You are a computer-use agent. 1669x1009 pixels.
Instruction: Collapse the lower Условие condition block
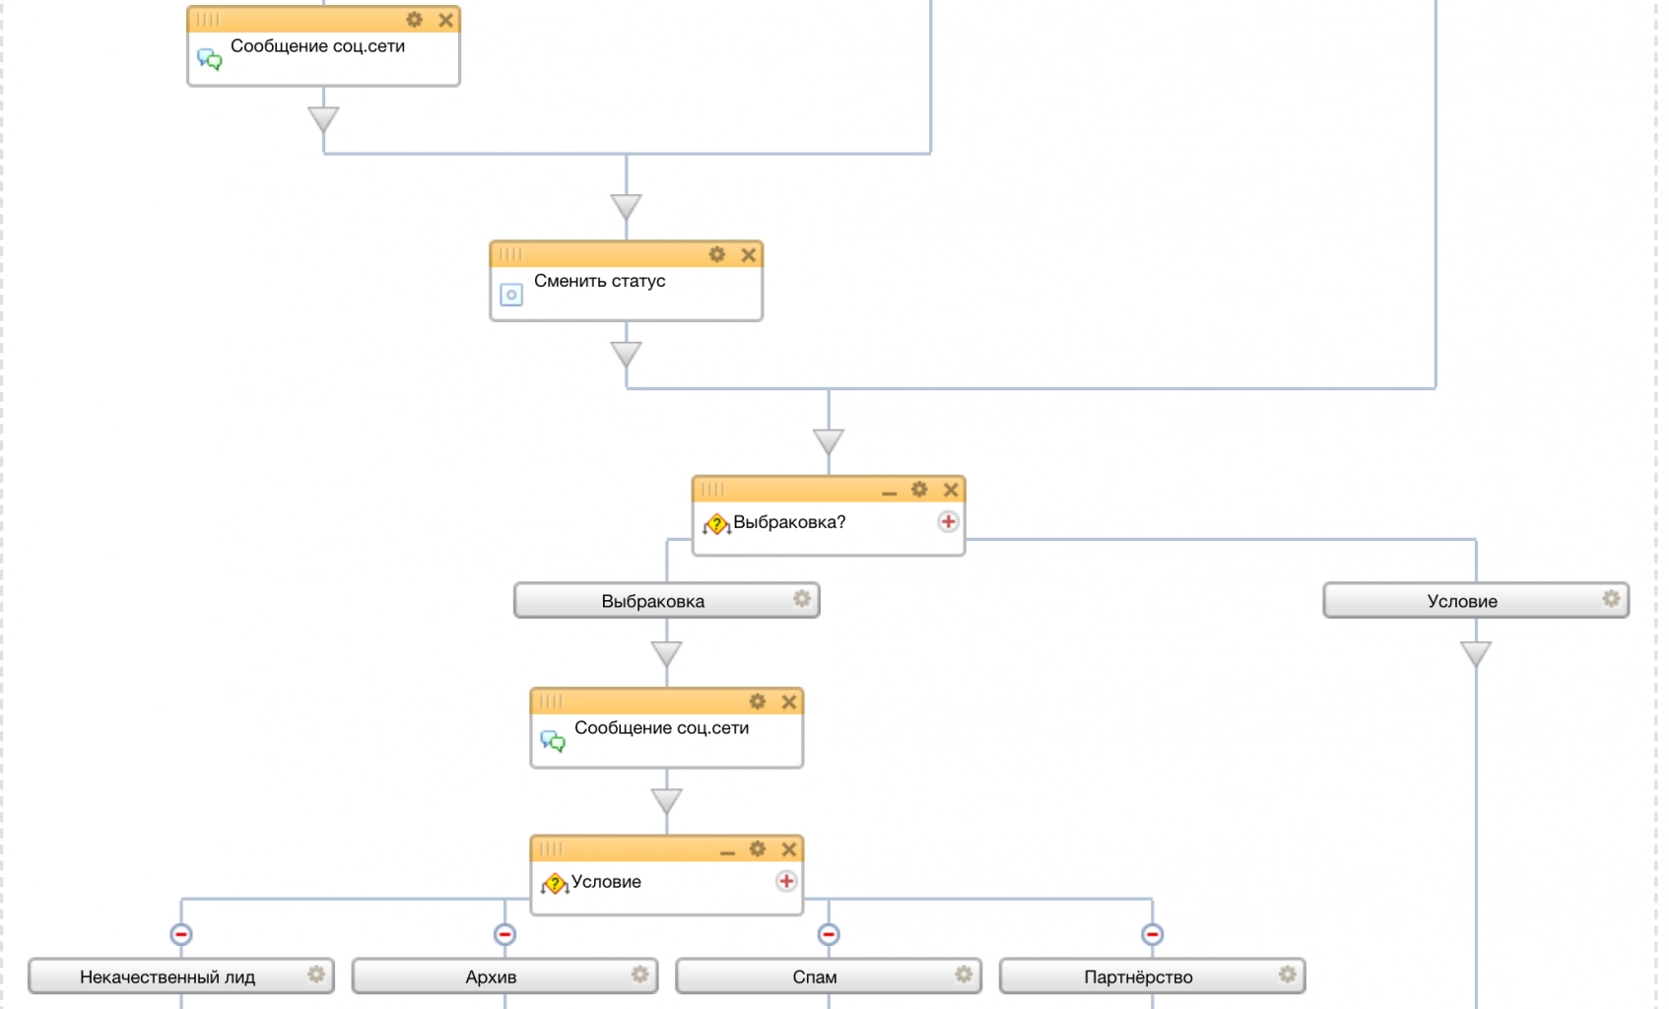[727, 850]
